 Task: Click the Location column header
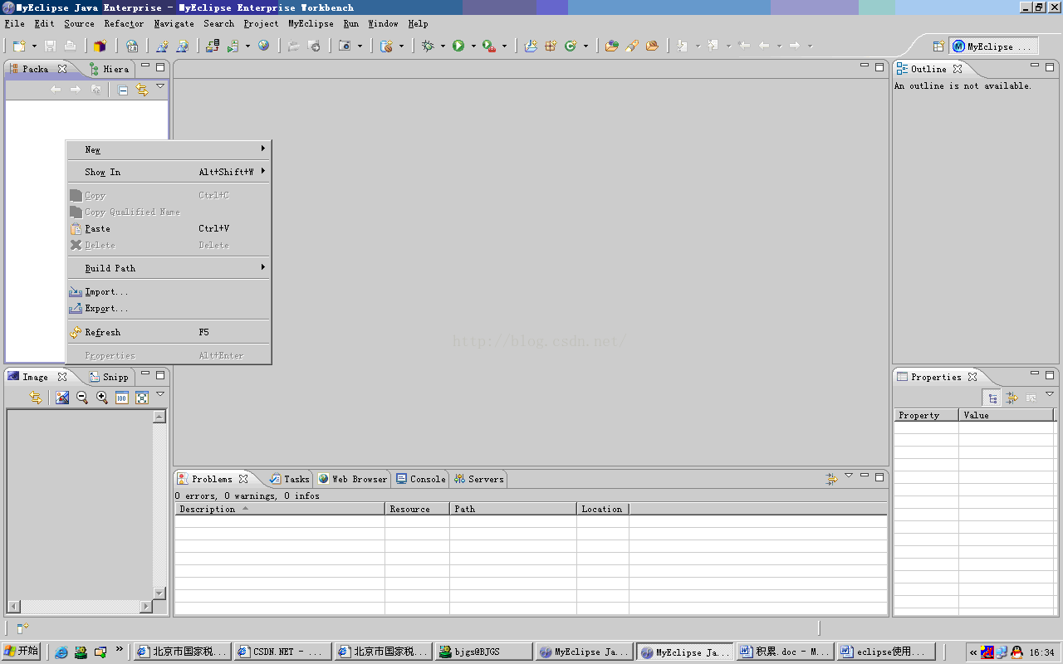[603, 509]
